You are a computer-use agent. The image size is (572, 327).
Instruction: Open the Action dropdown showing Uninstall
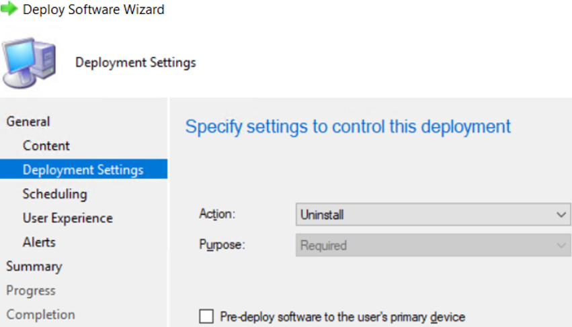433,214
